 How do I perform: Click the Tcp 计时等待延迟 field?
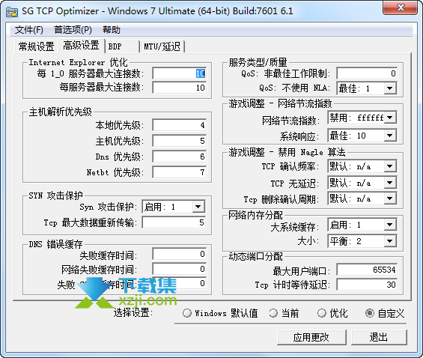(367, 285)
